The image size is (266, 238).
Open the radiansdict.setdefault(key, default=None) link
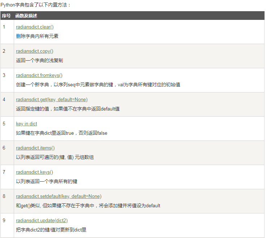59,196
